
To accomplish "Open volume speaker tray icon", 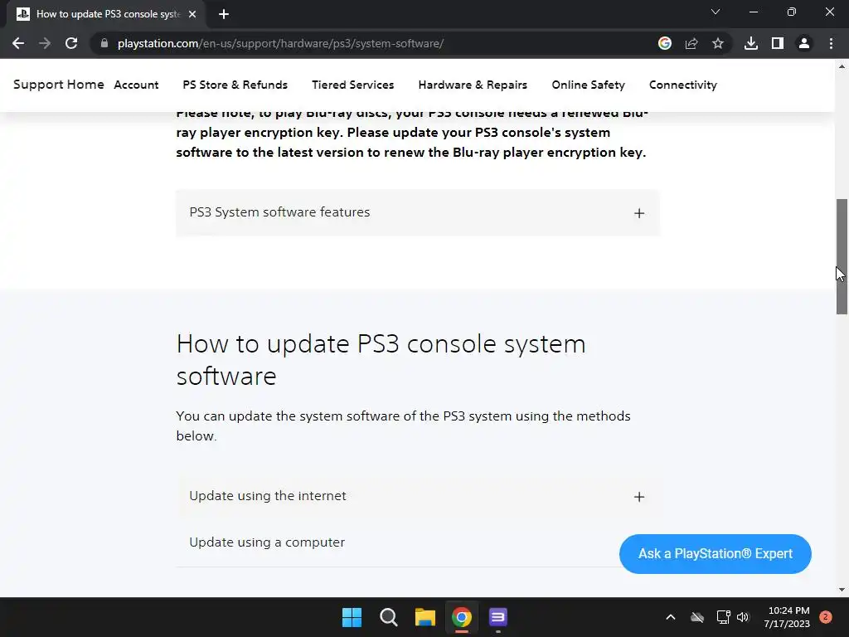I will [x=743, y=617].
